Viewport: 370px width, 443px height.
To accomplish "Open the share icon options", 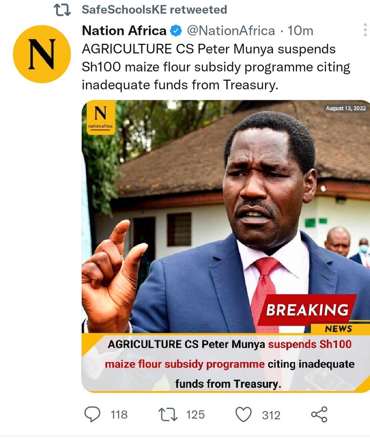I will coord(319,415).
